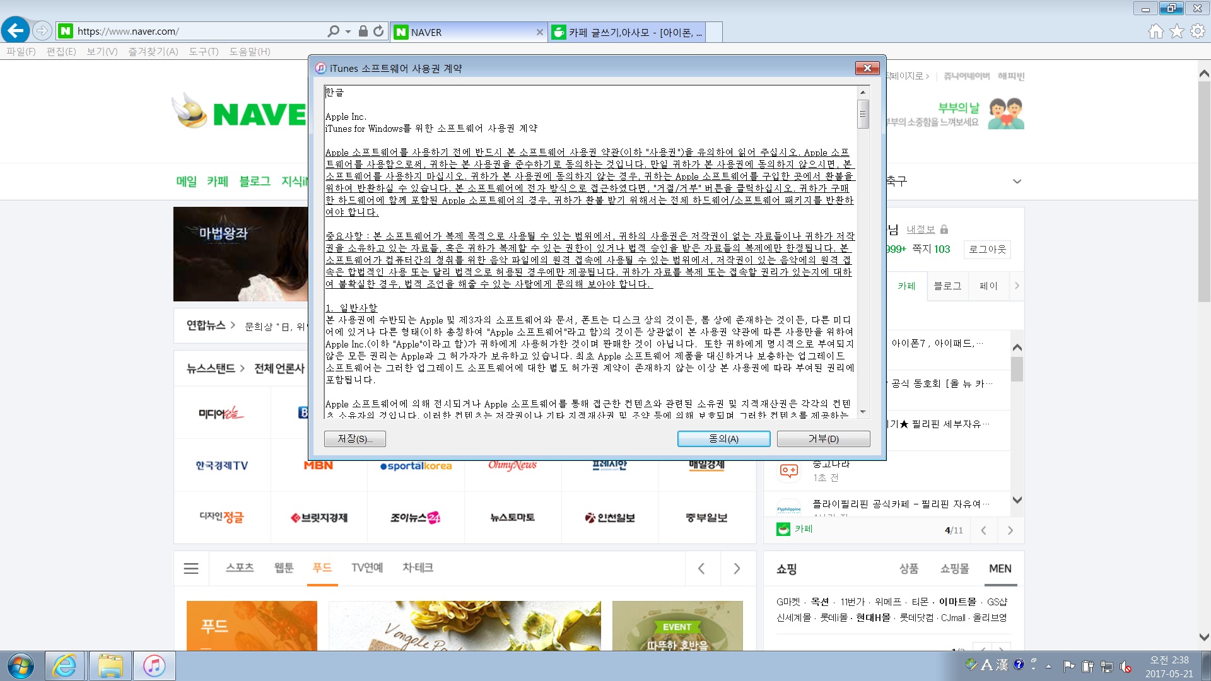Screen dimensions: 1211x681
Task: Click the 저장(S)... save button
Action: pyautogui.click(x=354, y=439)
